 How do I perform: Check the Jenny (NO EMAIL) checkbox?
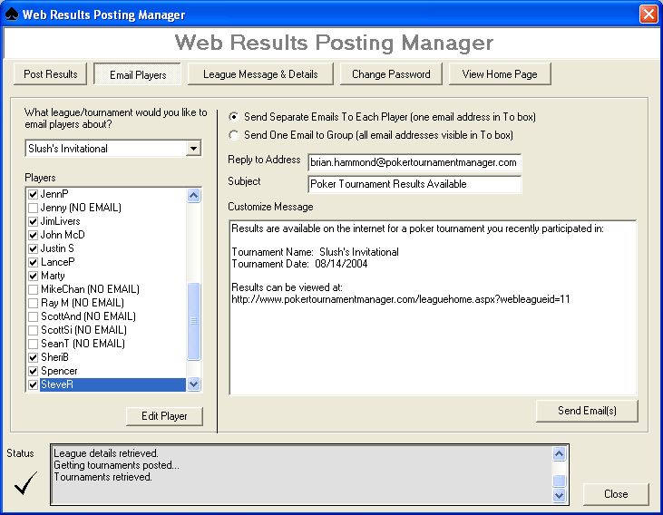pos(33,208)
